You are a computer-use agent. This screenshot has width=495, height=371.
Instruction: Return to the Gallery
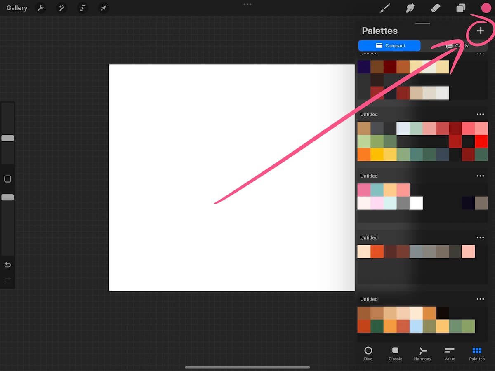pyautogui.click(x=16, y=8)
